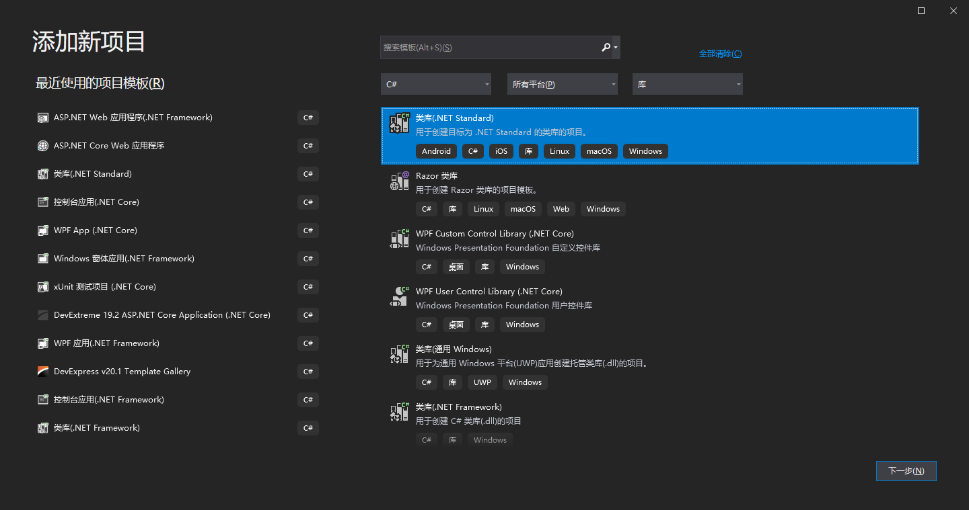Click the selected 类库(.NET Standard) result icon
Image resolution: width=969 pixels, height=510 pixels.
(400, 123)
